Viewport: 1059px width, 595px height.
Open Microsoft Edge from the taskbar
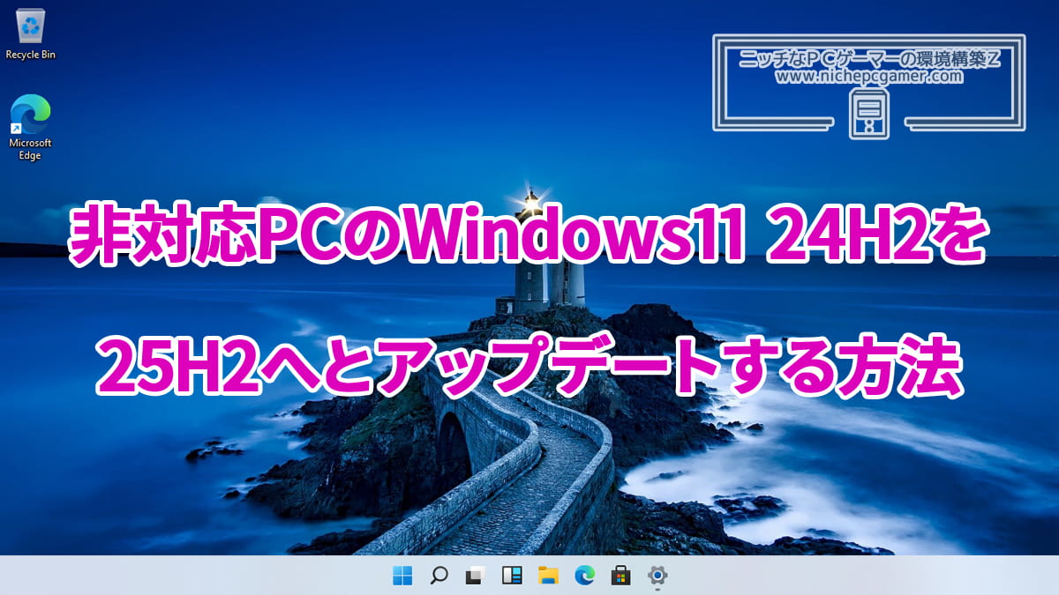(584, 576)
